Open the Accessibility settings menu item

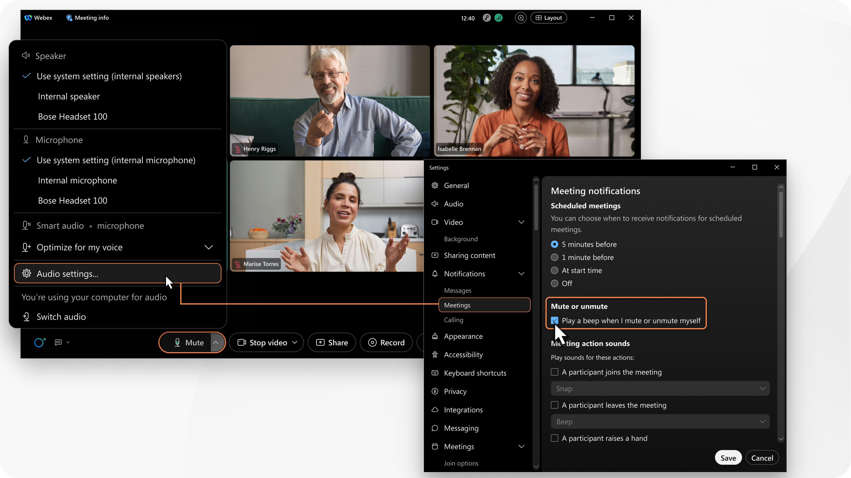click(464, 354)
